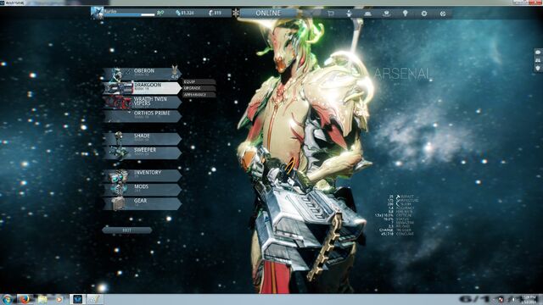Click the Sweeper weapon thumbnail icon
Screen dimensions: 543x305
[x=118, y=152]
